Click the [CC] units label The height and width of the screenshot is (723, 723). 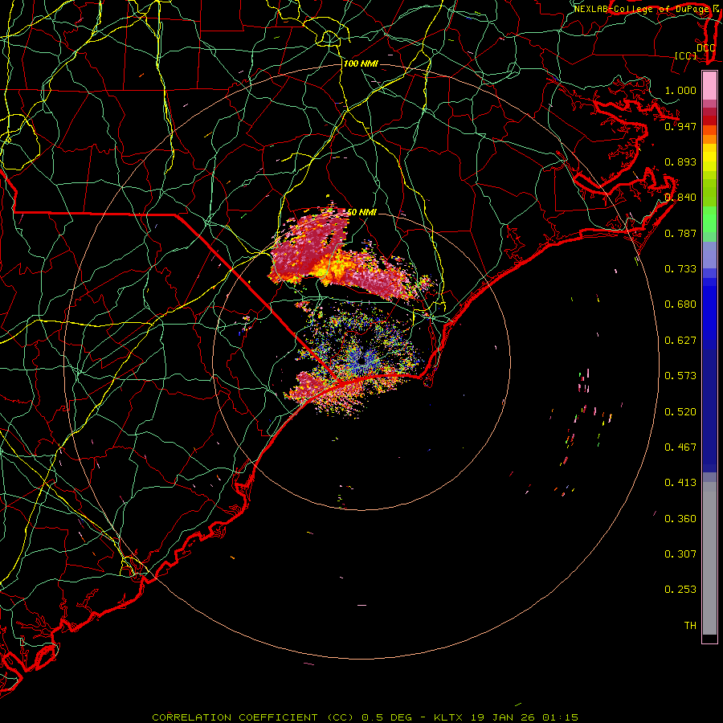pos(686,55)
